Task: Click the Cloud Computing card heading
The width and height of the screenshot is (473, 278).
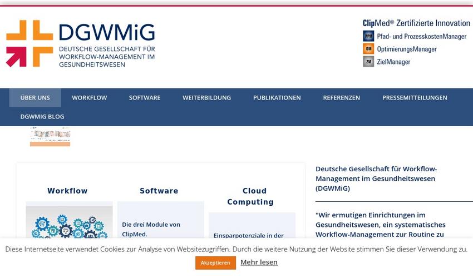Action: tap(250, 196)
